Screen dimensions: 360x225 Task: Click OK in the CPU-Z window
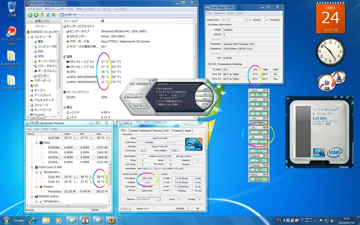pos(197,208)
